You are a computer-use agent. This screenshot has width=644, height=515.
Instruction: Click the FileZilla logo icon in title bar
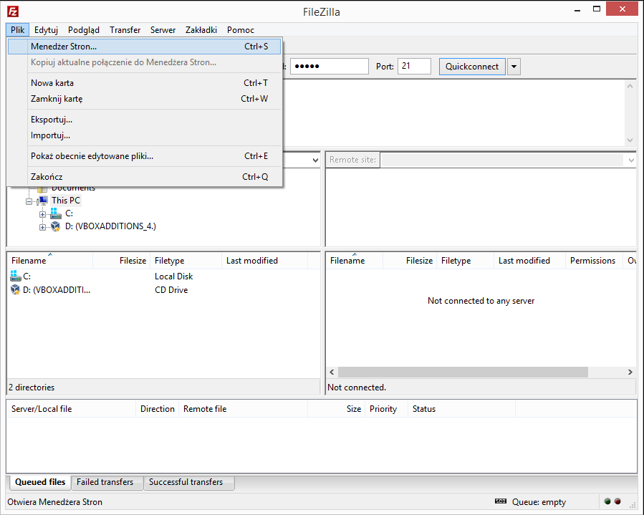click(x=13, y=11)
